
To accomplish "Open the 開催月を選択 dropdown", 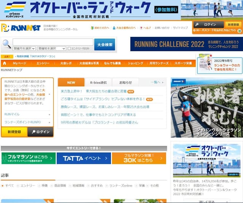I will tap(24, 49).
